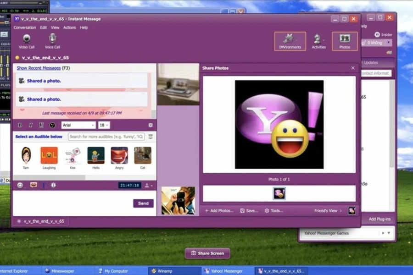
Task: Open the Actions menu
Action: point(69,27)
